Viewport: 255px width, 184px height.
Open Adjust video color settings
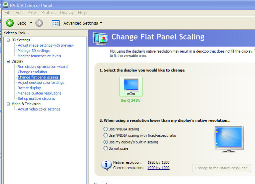click(x=39, y=109)
